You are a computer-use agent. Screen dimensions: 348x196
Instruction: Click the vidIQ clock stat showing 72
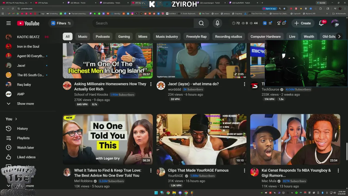(x=236, y=23)
